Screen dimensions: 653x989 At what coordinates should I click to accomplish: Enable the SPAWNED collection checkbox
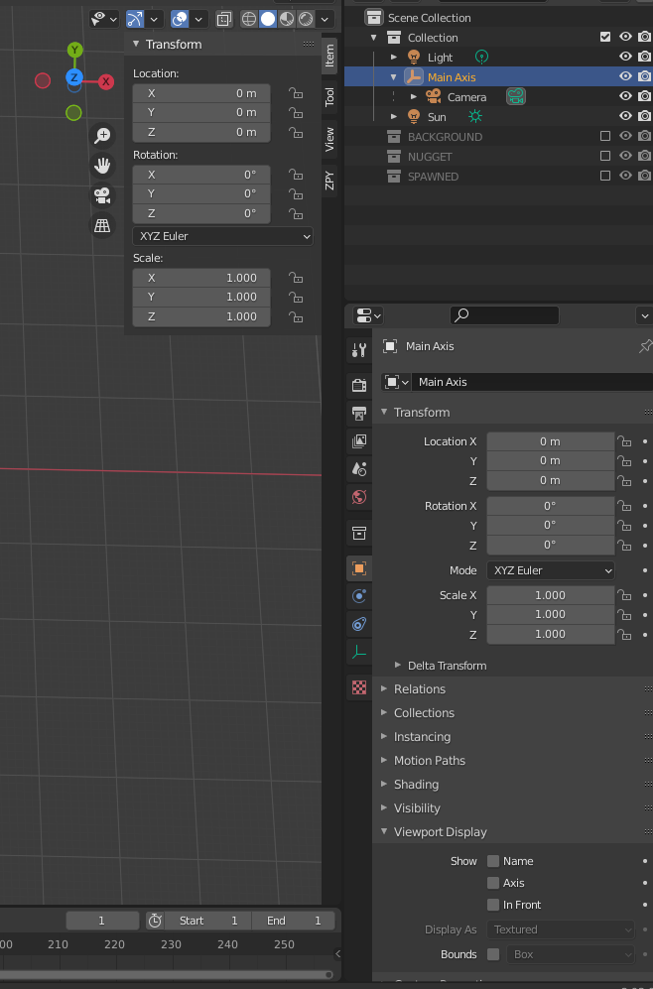605,176
